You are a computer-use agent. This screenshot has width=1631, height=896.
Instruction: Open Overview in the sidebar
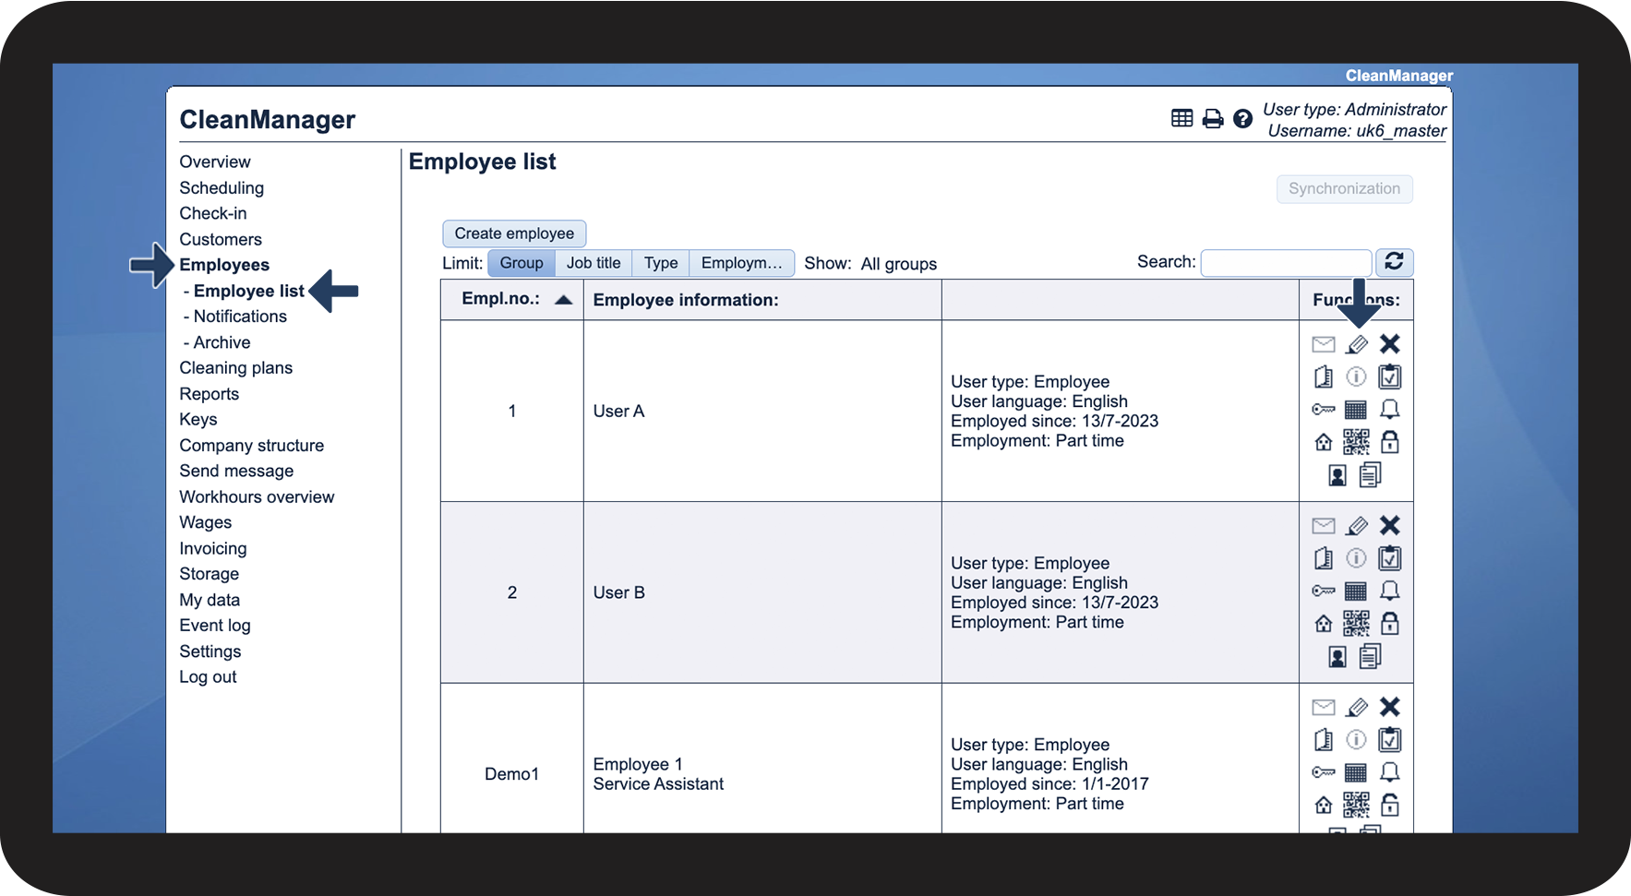[x=215, y=161]
